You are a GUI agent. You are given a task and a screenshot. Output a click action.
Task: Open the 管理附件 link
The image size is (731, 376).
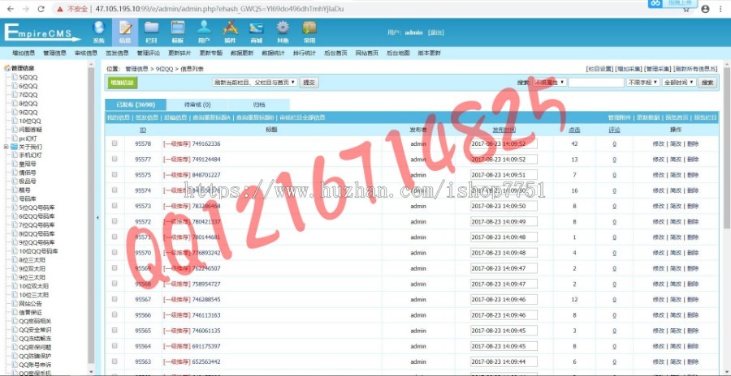[620, 117]
